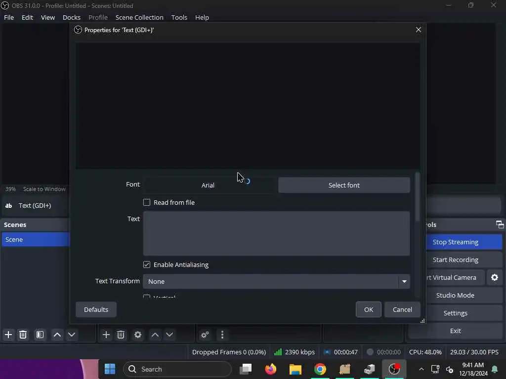Open audio mixer advanced properties gears icon

click(205, 335)
